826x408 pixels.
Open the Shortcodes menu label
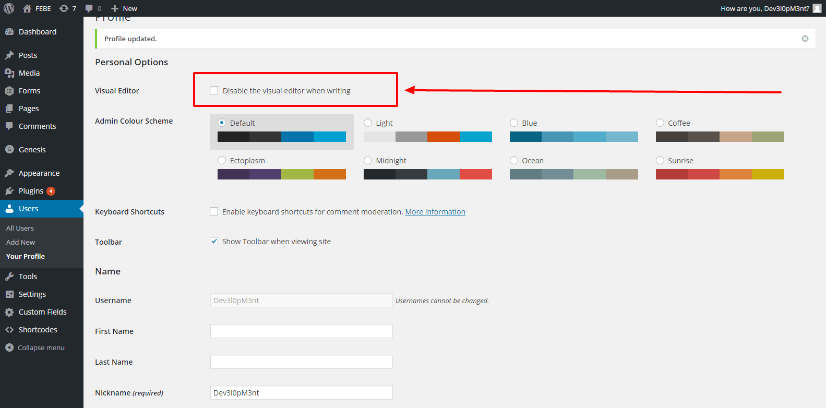[x=38, y=330]
